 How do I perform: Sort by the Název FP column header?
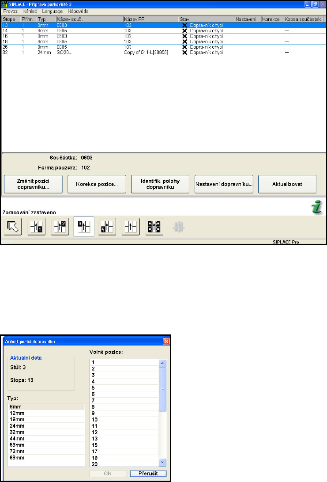tap(151, 19)
